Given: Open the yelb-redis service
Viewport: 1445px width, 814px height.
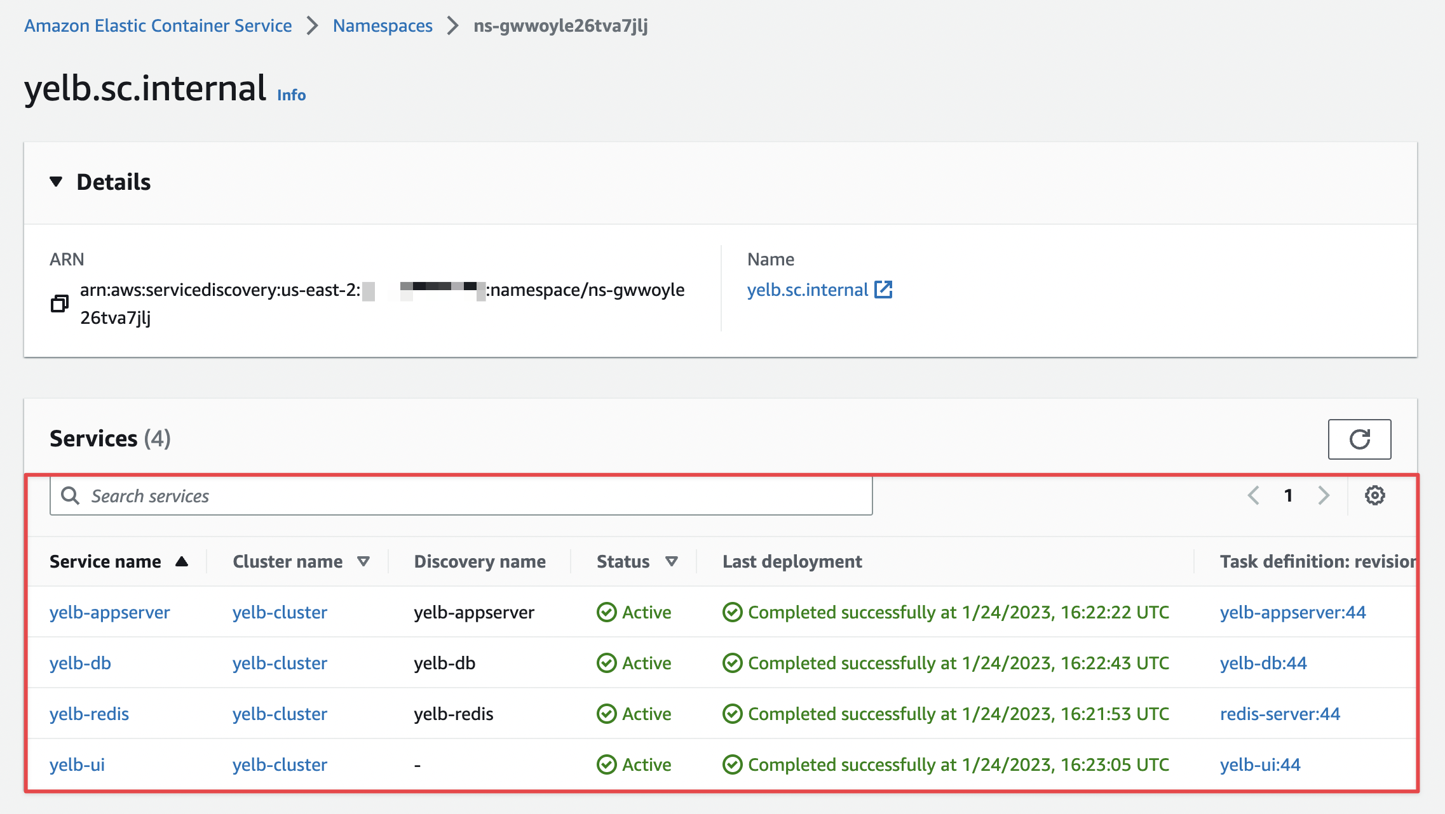Looking at the screenshot, I should (89, 714).
